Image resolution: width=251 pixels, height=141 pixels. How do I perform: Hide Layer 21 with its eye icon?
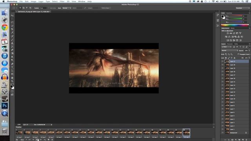tap(222, 61)
